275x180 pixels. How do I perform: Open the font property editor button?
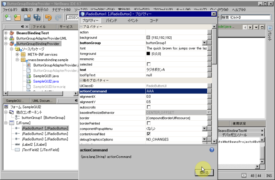209,48
